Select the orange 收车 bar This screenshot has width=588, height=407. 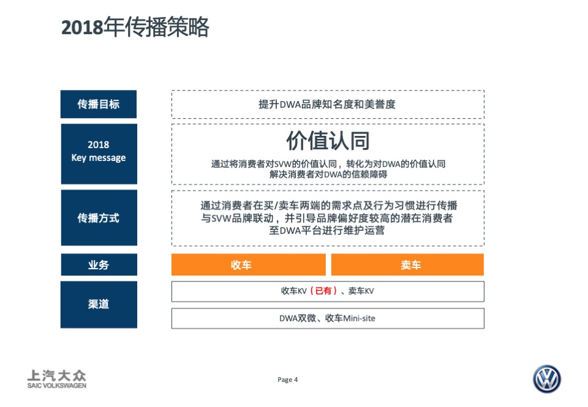(x=248, y=264)
